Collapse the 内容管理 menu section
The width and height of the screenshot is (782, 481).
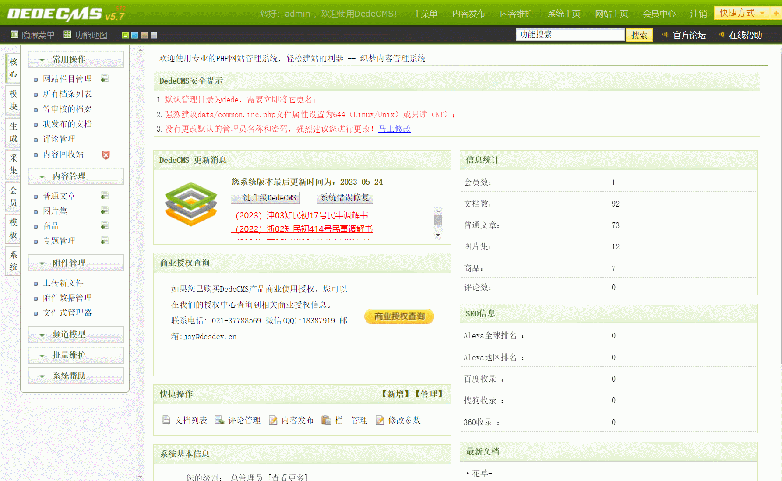[x=76, y=176]
